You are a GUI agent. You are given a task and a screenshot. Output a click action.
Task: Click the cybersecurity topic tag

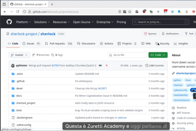coord(180,90)
